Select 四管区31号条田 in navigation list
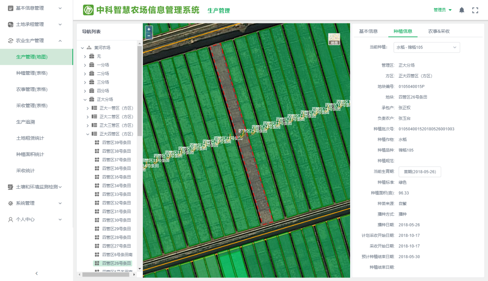This screenshot has height=281, width=488. pyautogui.click(x=116, y=212)
